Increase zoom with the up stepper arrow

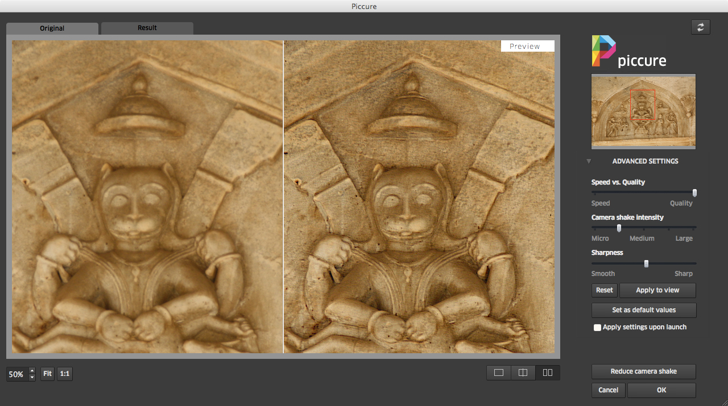(x=32, y=371)
